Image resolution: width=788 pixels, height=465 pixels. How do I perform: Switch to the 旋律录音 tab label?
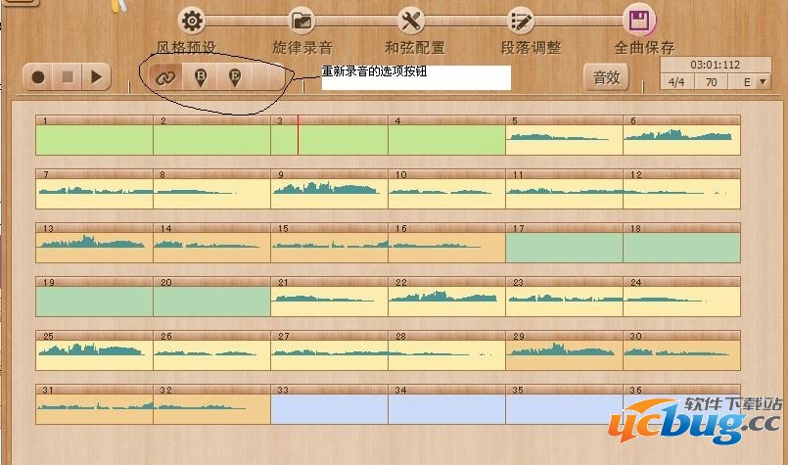pos(301,47)
